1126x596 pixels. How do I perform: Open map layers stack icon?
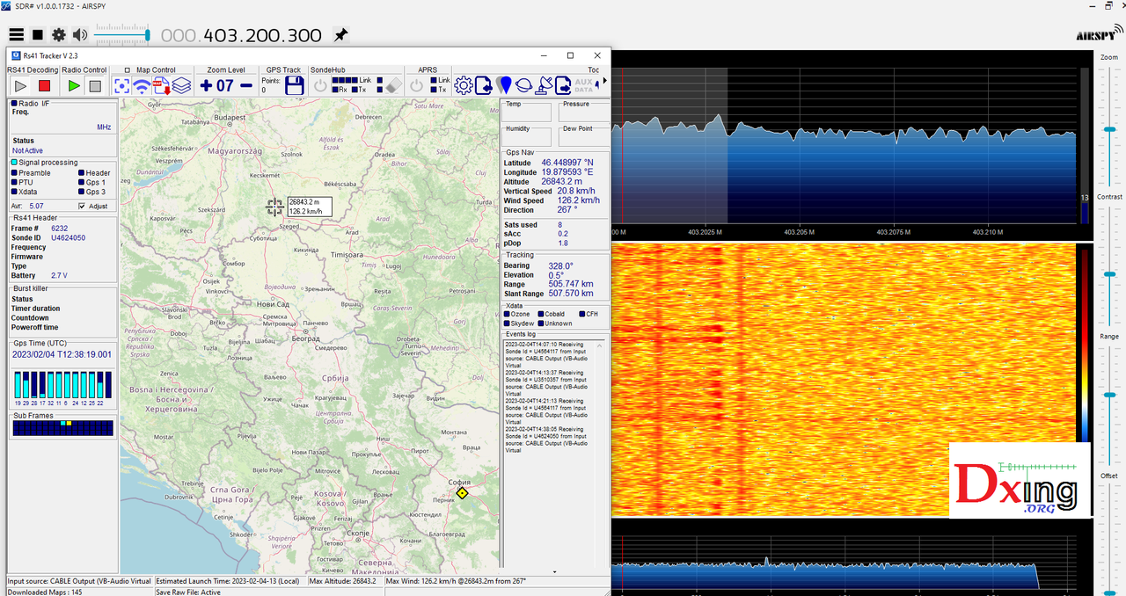[182, 85]
